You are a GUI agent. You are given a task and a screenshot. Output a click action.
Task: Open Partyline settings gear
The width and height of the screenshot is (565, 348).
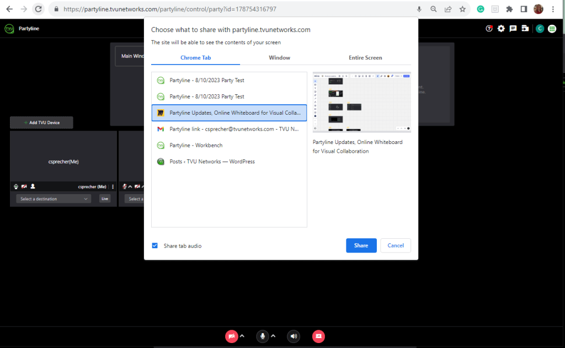pyautogui.click(x=501, y=29)
